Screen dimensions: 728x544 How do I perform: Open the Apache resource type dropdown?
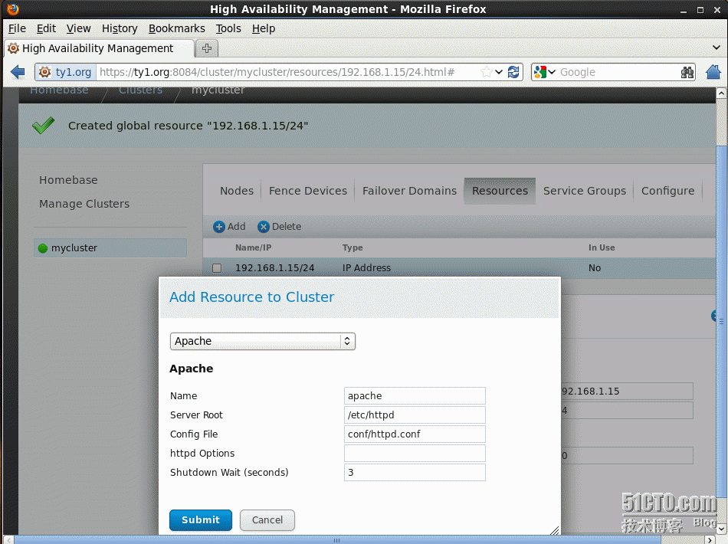pyautogui.click(x=263, y=341)
